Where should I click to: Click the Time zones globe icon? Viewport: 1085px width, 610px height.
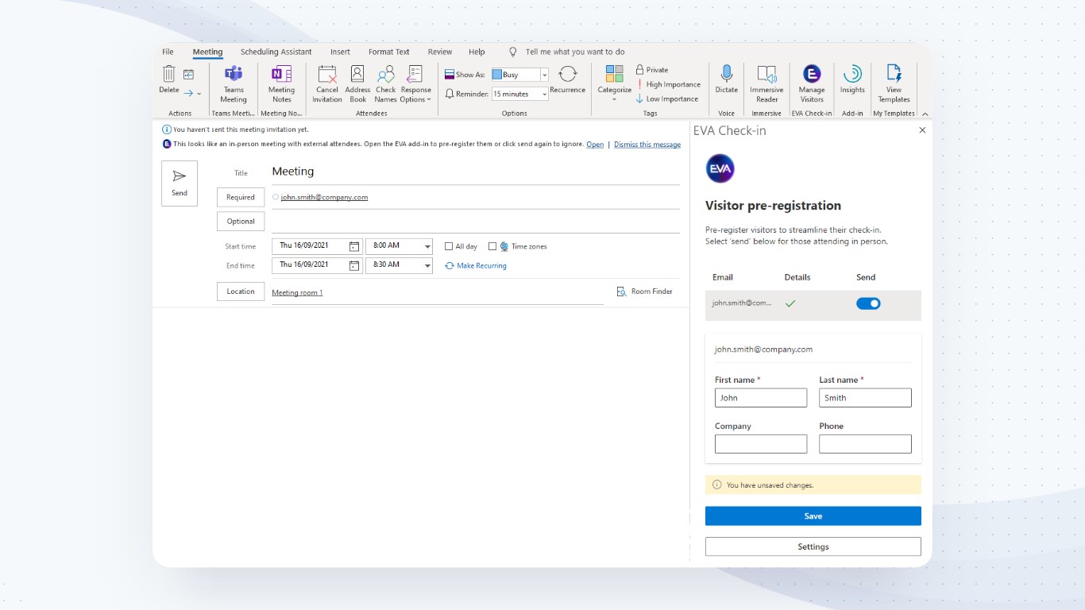point(504,246)
